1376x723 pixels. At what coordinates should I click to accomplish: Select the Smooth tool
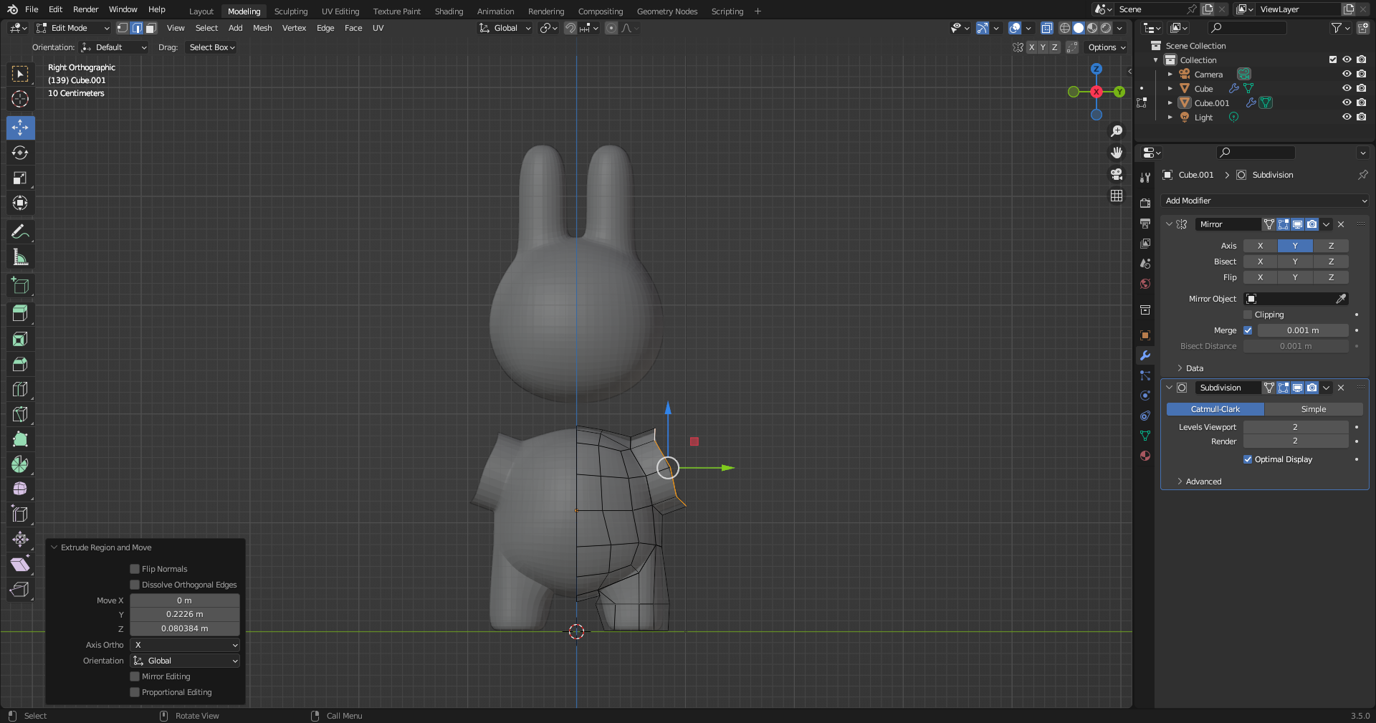click(20, 489)
